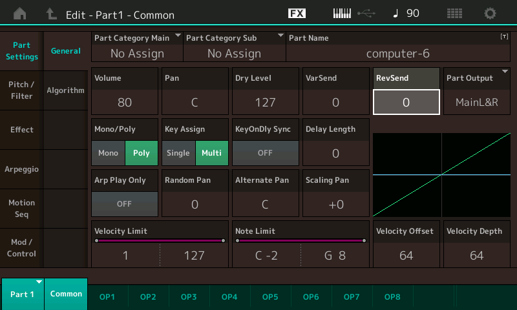Click the Velocity Limit range slider

160,240
